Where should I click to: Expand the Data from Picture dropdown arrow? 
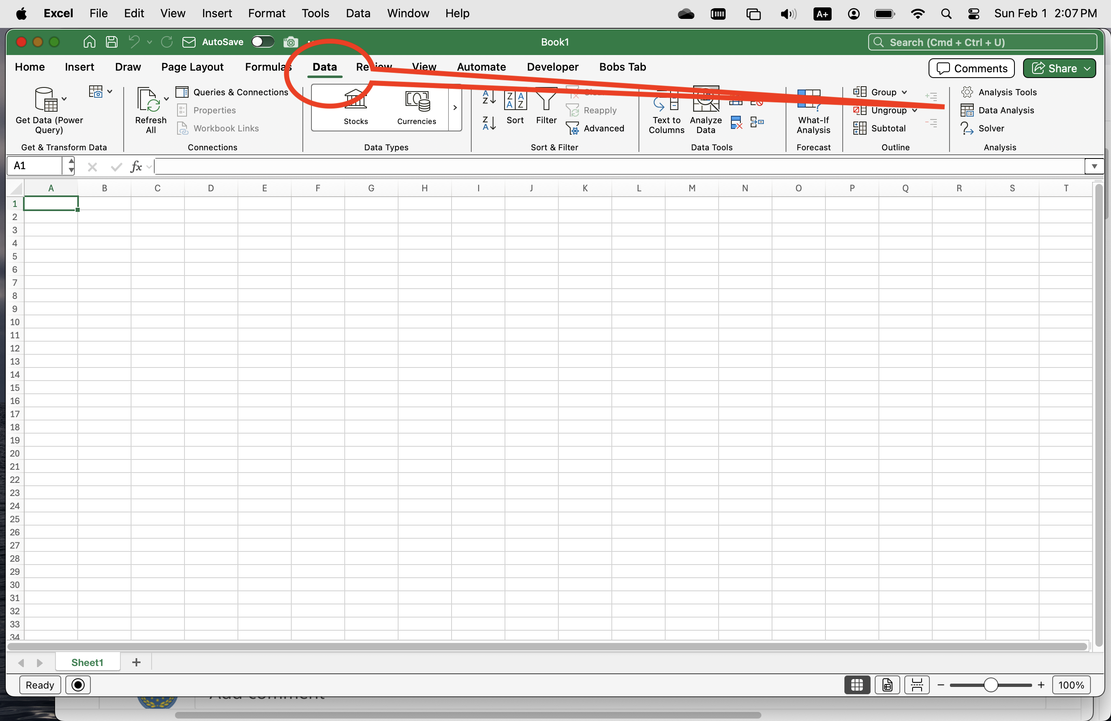coord(110,92)
